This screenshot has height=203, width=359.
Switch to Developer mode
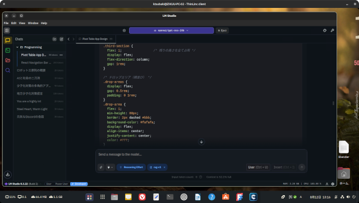pyautogui.click(x=79, y=184)
